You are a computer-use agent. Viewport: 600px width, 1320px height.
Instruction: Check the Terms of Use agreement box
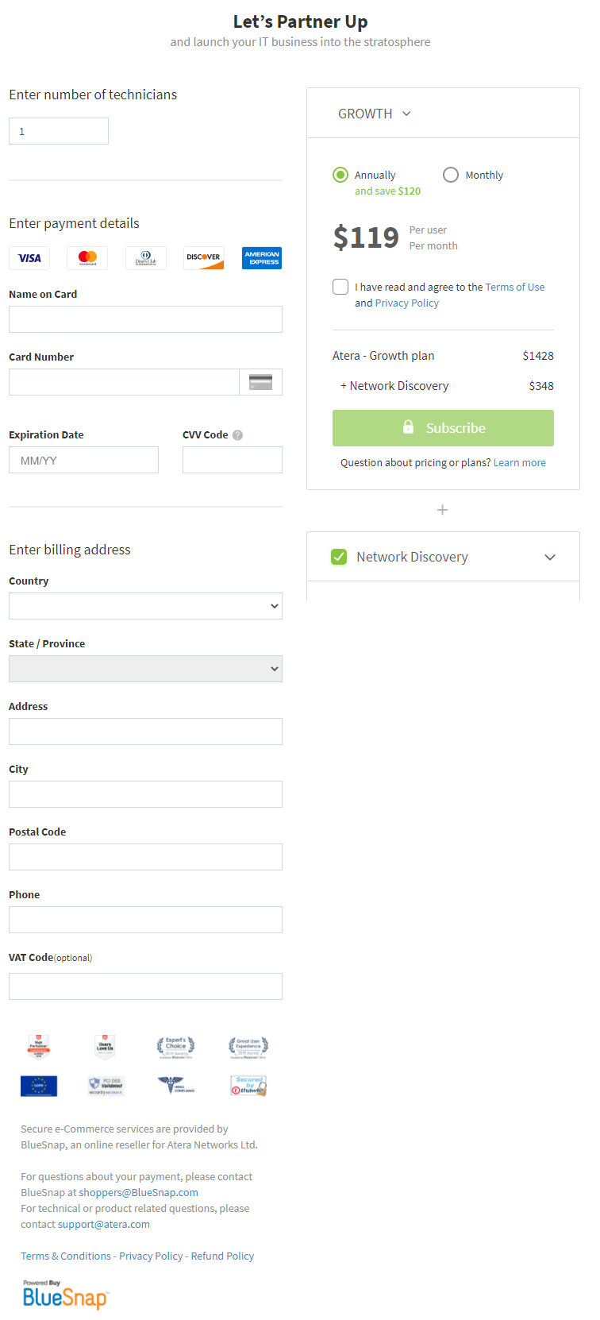(340, 287)
